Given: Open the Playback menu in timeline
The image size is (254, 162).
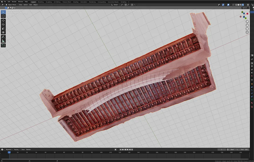Looking at the screenshot, I should click(9, 150).
